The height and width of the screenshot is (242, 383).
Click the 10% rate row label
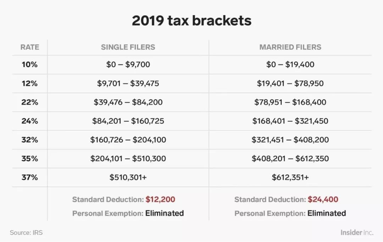click(29, 64)
